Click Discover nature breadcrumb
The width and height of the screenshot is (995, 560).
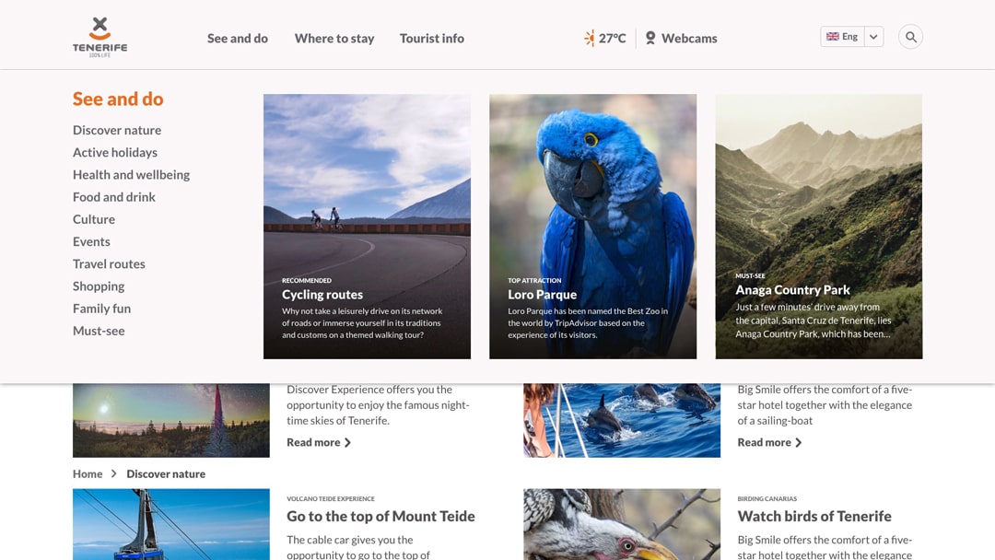pyautogui.click(x=166, y=473)
